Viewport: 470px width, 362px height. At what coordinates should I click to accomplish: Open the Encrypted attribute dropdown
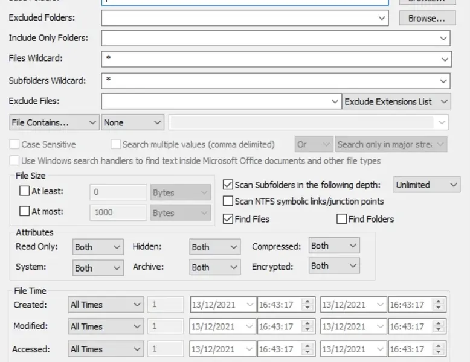(334, 266)
